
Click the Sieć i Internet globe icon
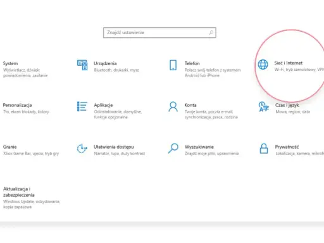pyautogui.click(x=263, y=65)
